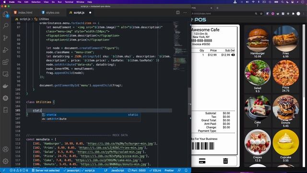307x173 pixels.
Task: Add Crepes to the order
Action: tap(258, 146)
